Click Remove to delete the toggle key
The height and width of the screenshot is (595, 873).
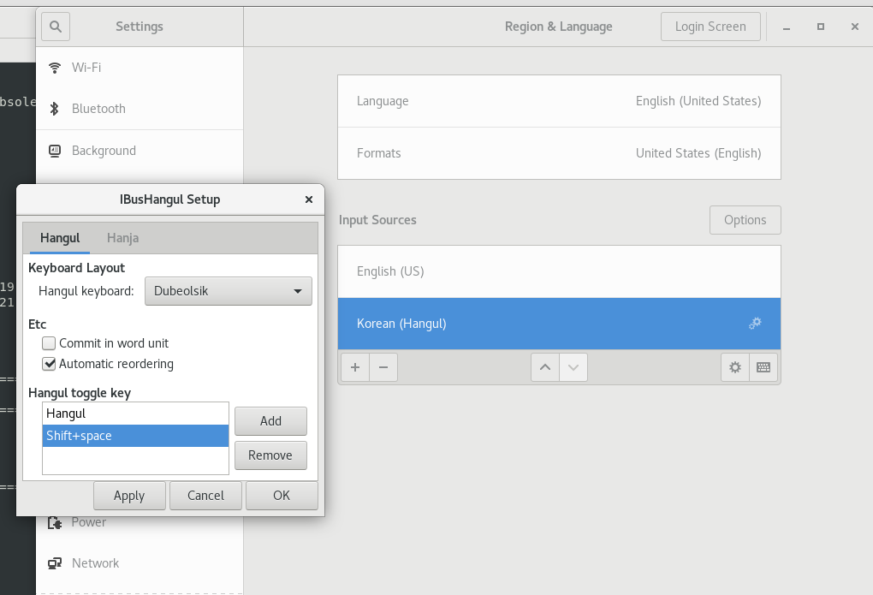(270, 455)
